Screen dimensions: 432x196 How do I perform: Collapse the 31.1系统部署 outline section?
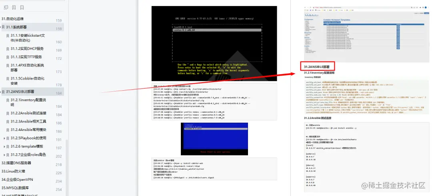click(0, 27)
